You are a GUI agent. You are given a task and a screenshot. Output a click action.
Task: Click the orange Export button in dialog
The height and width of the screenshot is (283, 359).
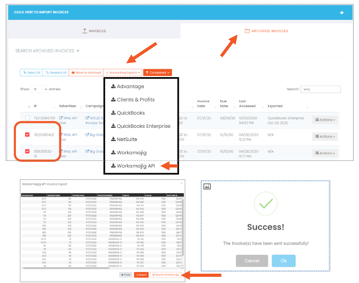pos(141,275)
